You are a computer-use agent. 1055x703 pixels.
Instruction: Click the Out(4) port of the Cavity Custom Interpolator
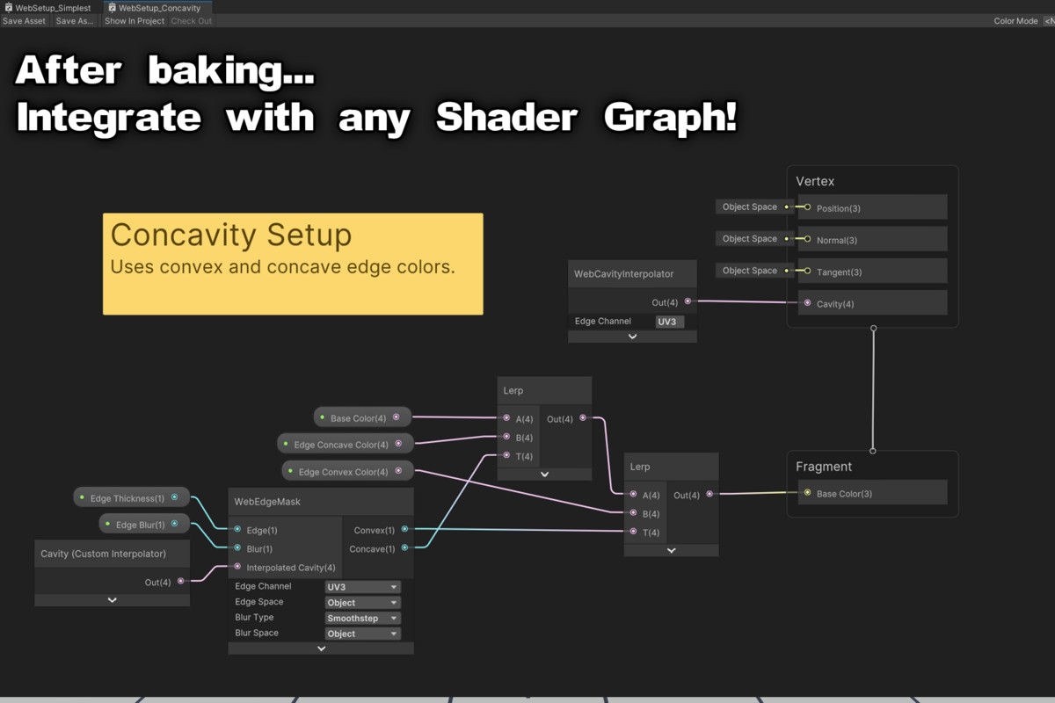tap(182, 582)
